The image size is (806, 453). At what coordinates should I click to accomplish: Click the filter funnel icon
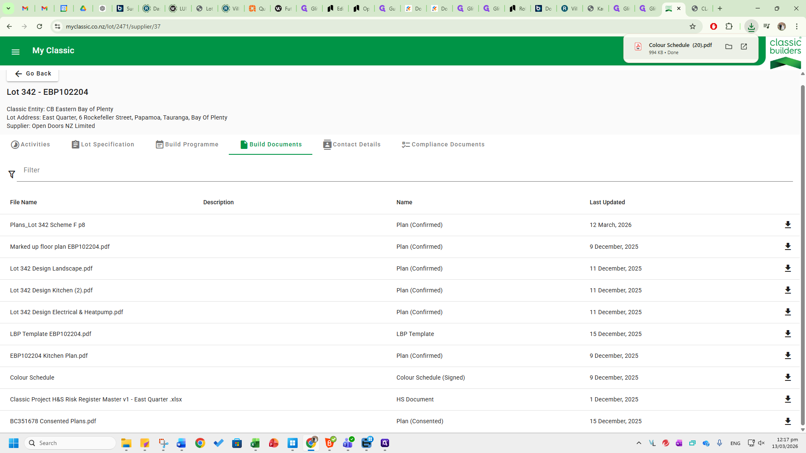pos(12,174)
